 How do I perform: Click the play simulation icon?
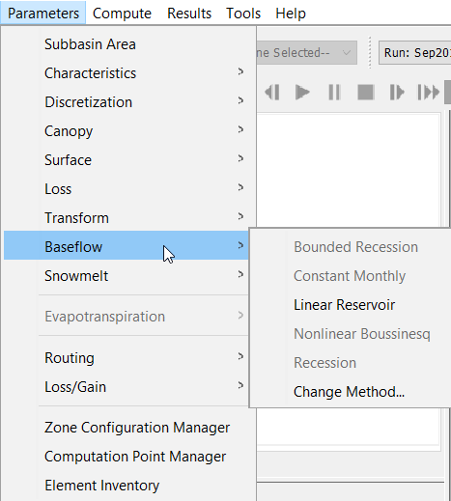pos(302,93)
